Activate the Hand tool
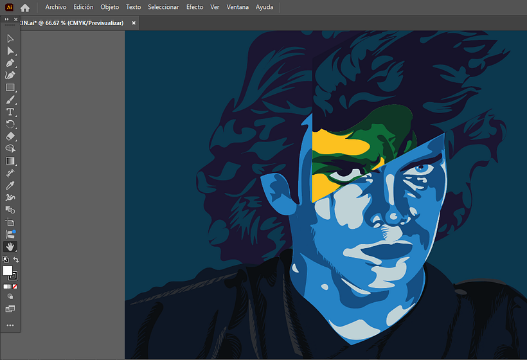527x360 pixels. pos(10,246)
